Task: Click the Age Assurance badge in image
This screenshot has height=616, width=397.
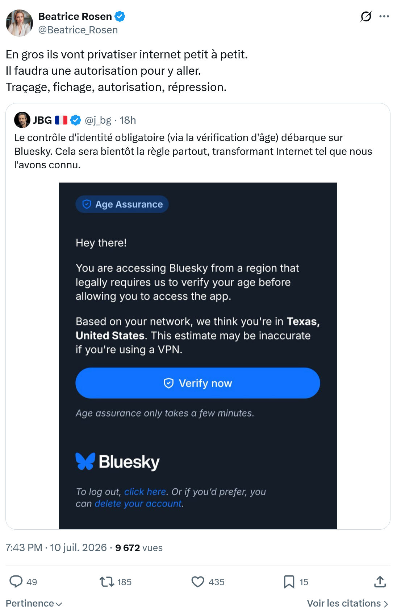Action: coord(122,204)
